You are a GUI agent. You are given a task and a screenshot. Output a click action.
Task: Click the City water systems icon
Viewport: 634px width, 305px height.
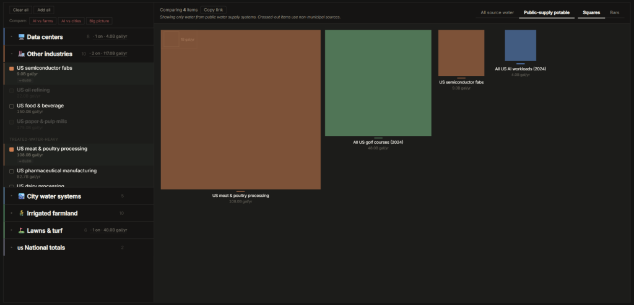tap(21, 196)
